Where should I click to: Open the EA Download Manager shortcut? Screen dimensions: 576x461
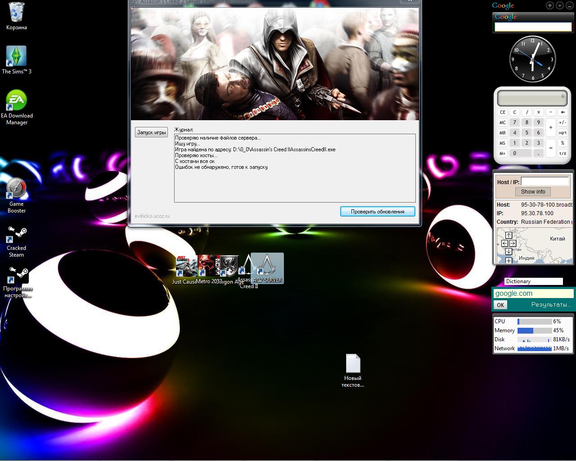pyautogui.click(x=17, y=108)
